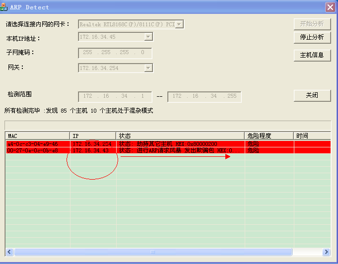This screenshot has height=264, width=338.
Task: Select MAC 00-27-0e-0c-0b-e8 cell
Action: click(38, 150)
